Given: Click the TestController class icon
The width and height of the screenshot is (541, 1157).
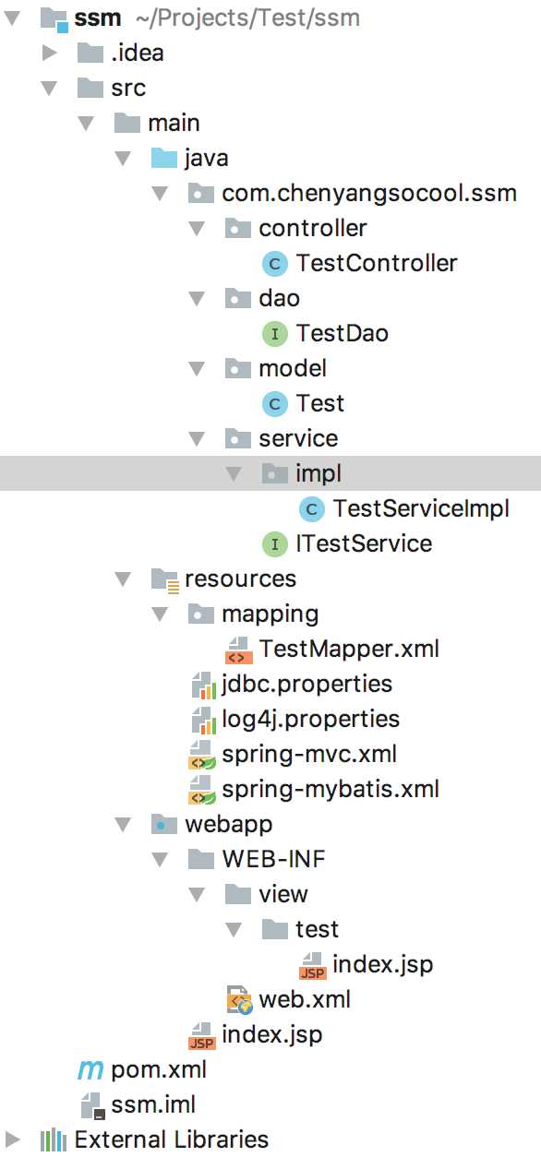Looking at the screenshot, I should [274, 264].
